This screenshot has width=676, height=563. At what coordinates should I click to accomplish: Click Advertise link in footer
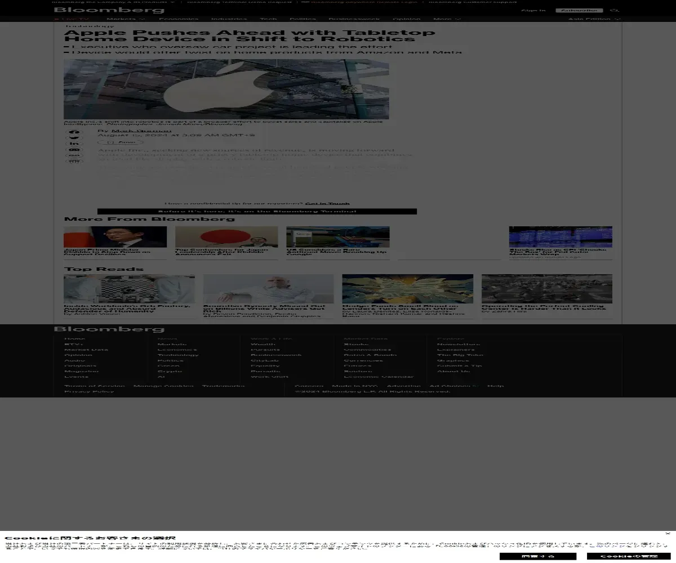click(403, 386)
